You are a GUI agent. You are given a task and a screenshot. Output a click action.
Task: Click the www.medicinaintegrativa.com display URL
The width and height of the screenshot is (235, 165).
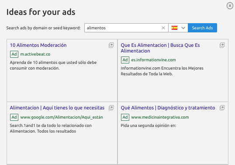[x=160, y=117]
